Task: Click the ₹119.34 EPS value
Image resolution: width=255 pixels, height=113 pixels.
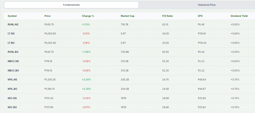Action: pyautogui.click(x=202, y=43)
